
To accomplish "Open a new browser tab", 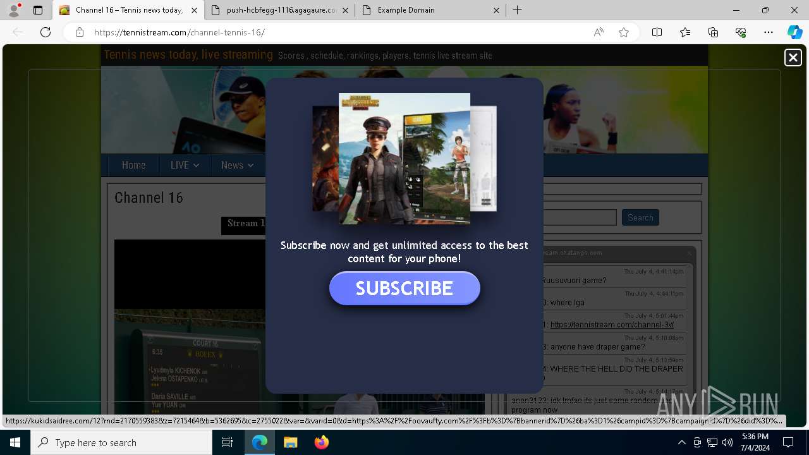I will click(517, 10).
